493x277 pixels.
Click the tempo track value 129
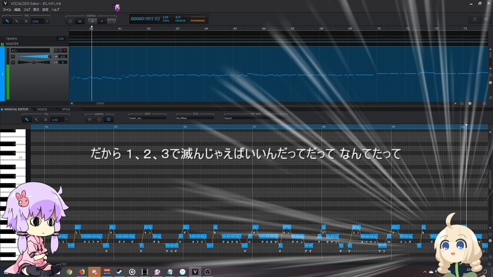click(61, 39)
